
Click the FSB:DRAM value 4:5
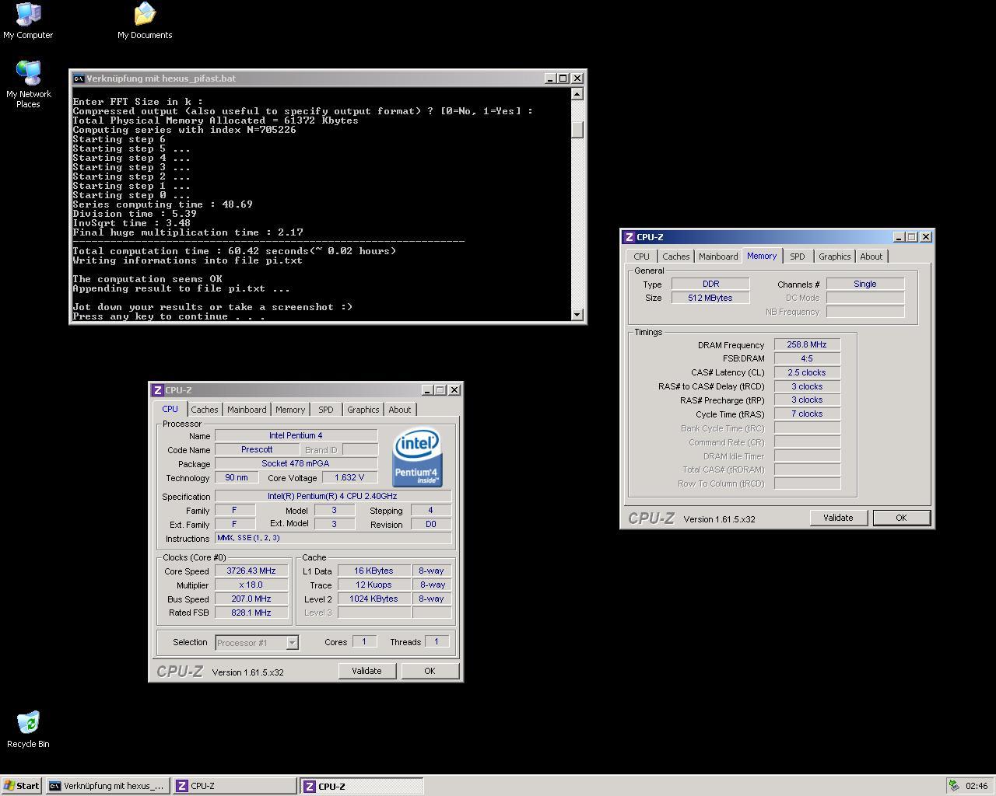tap(807, 358)
